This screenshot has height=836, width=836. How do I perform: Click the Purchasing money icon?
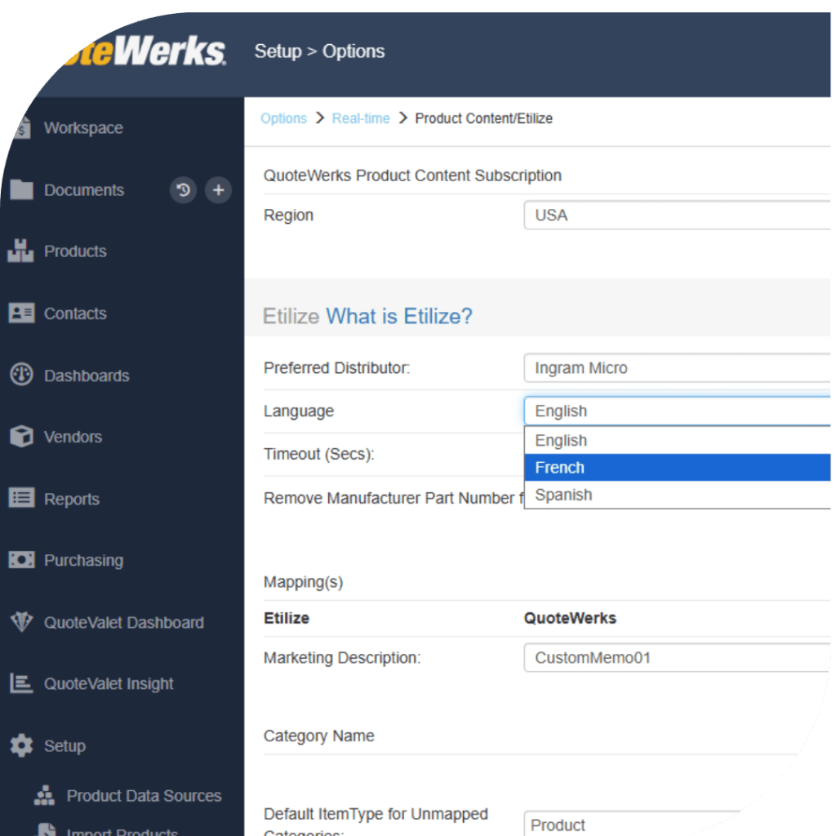pyautogui.click(x=21, y=561)
